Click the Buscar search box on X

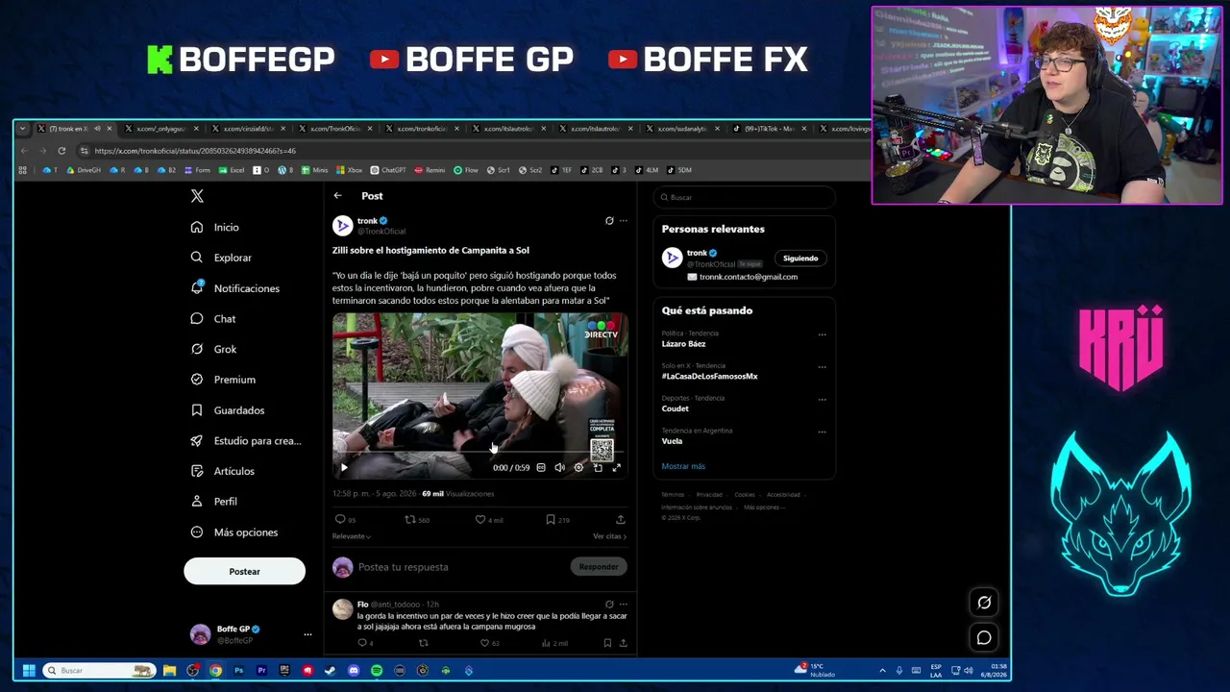744,197
